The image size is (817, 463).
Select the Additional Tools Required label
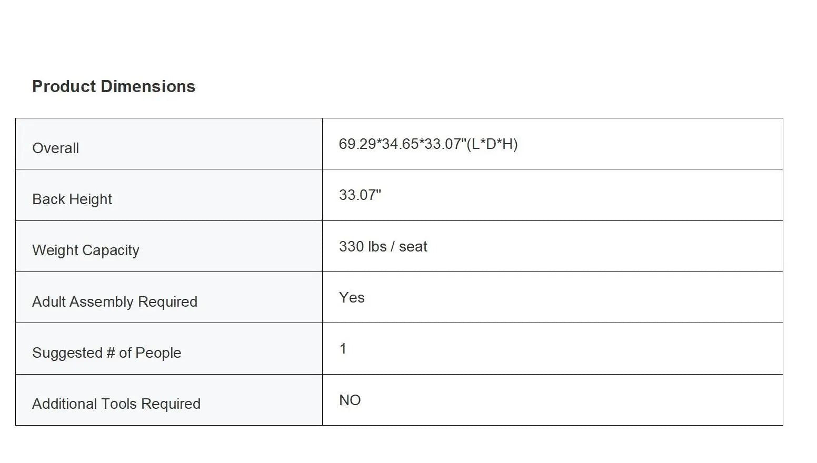[x=116, y=404]
